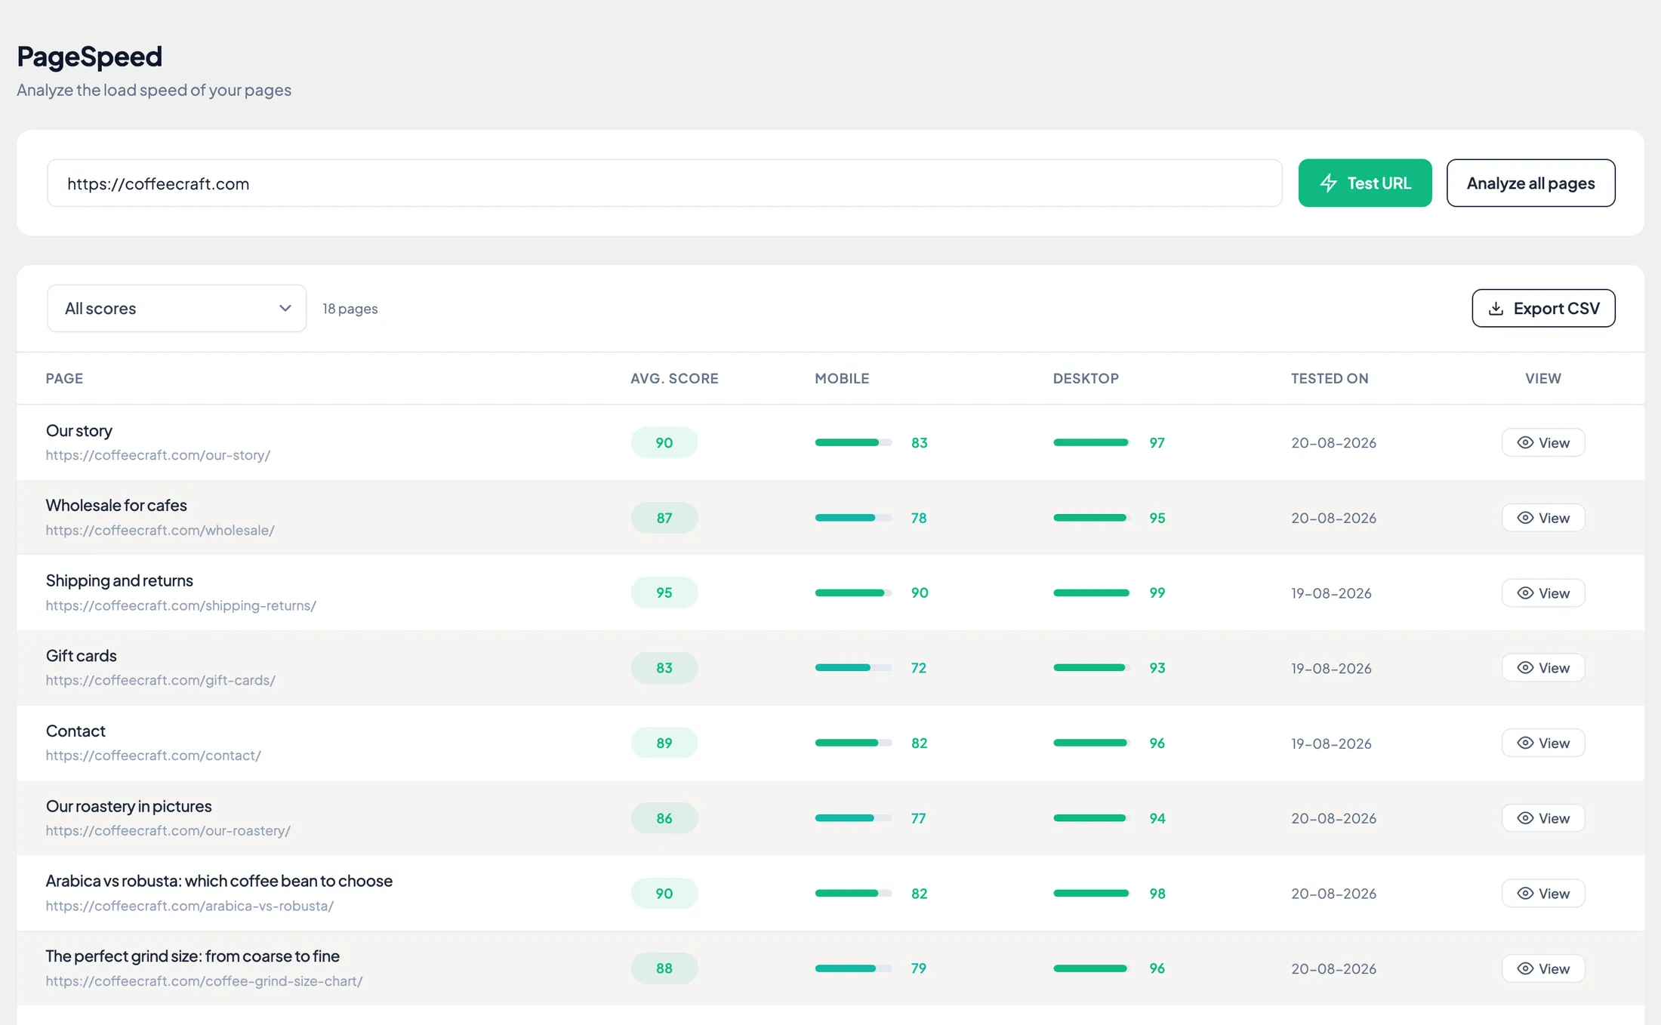Screen dimensions: 1661x1025
Task: Open the gift-cards URL link
Action: point(161,680)
